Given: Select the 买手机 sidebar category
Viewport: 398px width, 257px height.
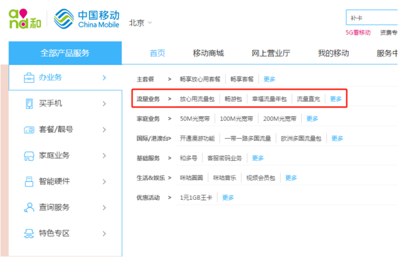Looking at the screenshot, I should [66, 104].
